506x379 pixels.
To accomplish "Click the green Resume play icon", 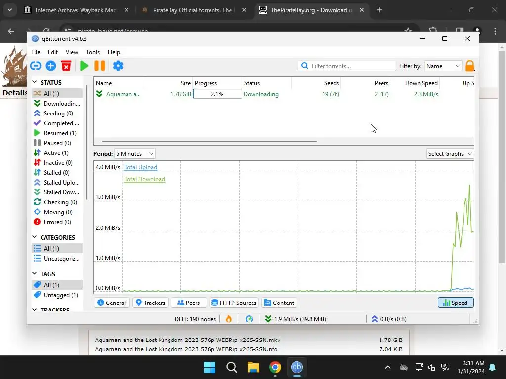I will pyautogui.click(x=84, y=66).
